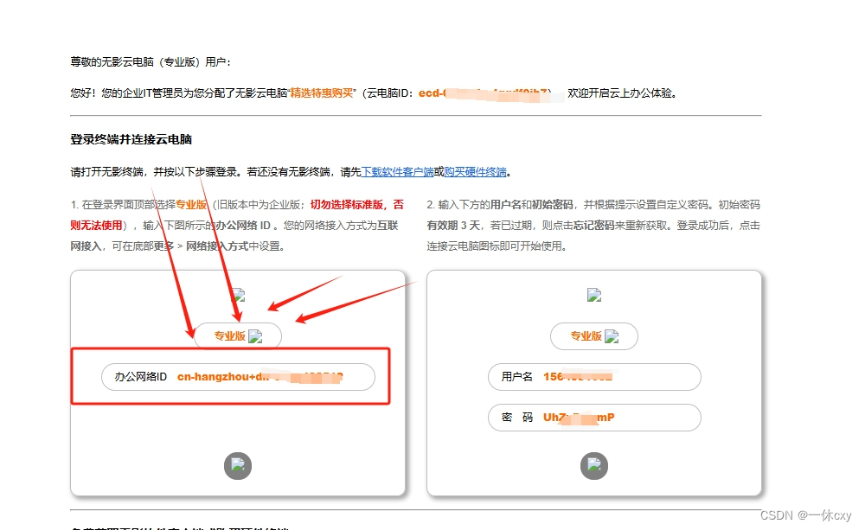Click the 密码 field in right card
The height and width of the screenshot is (530, 865).
[595, 418]
